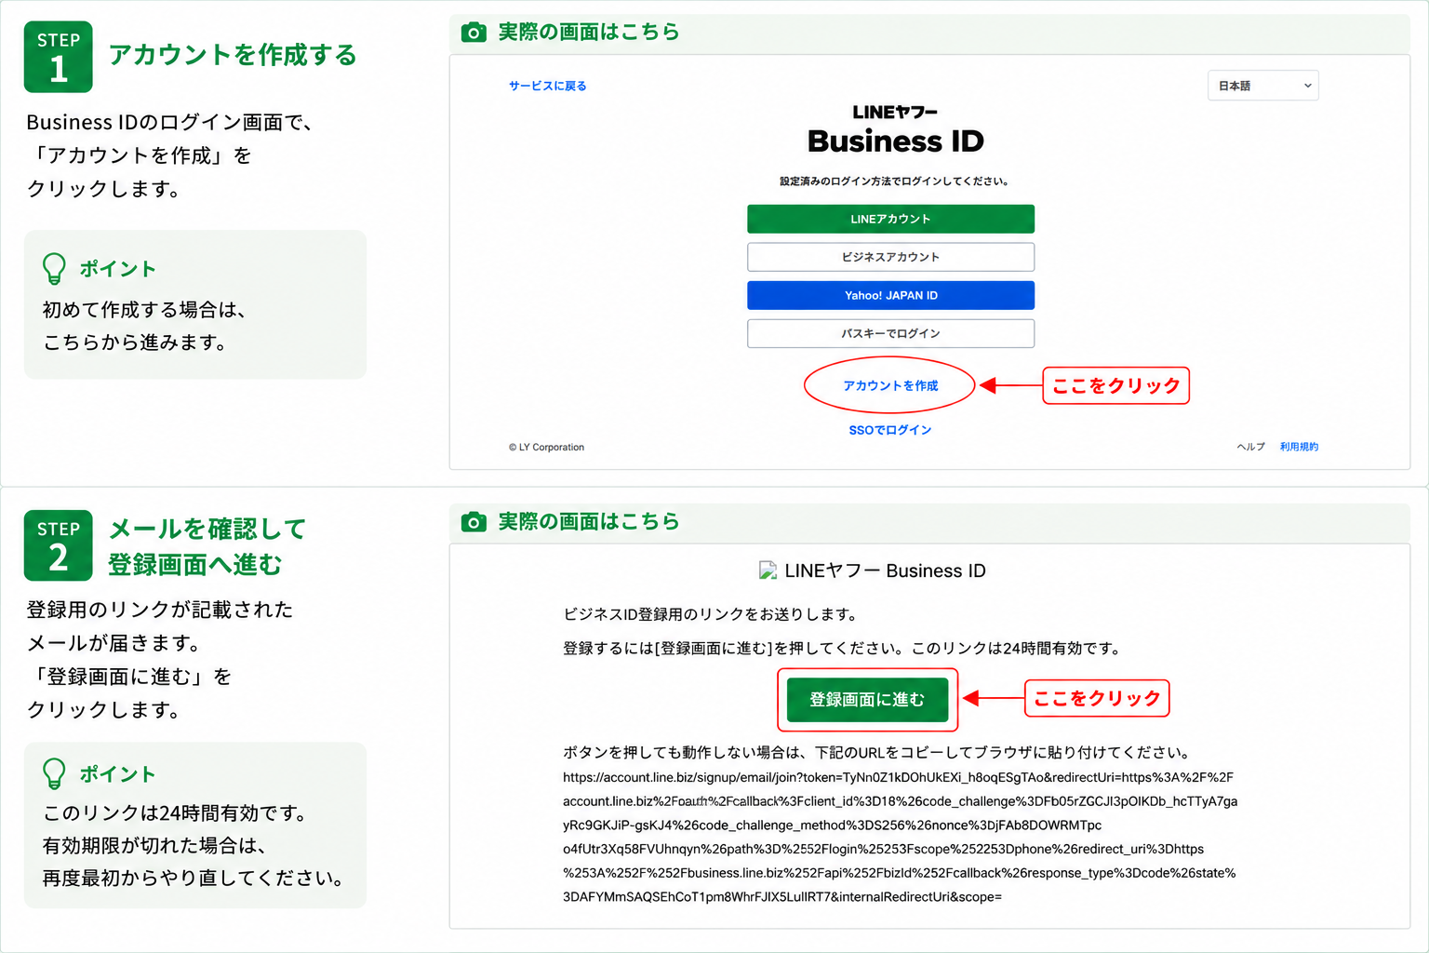Click the ポイント label in the Step 2 tip box
This screenshot has height=953, width=1429.
pyautogui.click(x=117, y=774)
